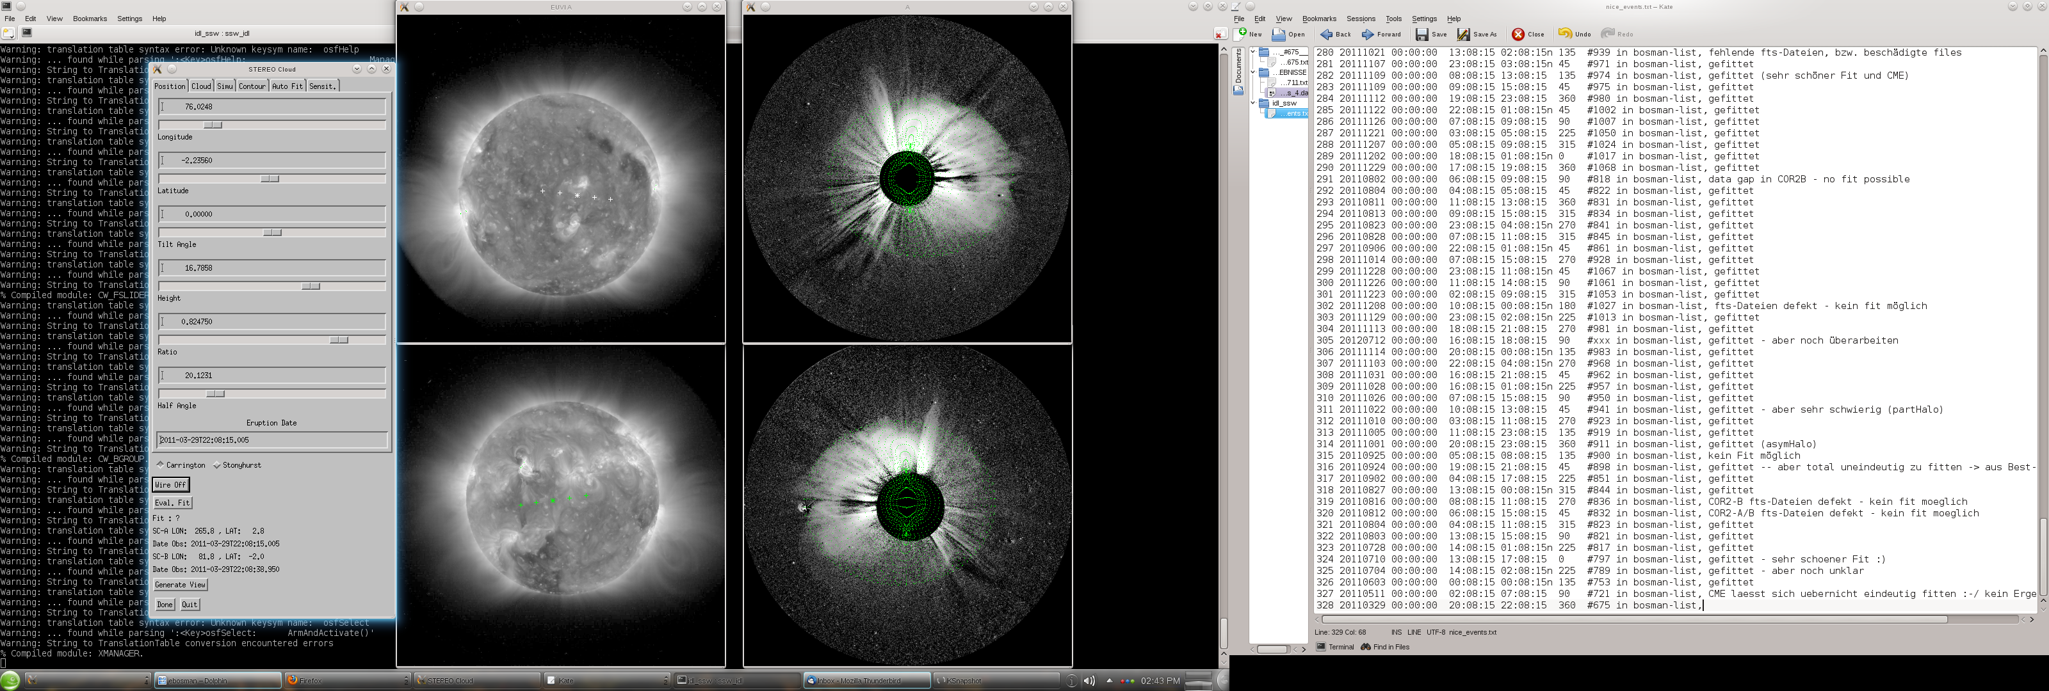Screen dimensions: 2049x691
Task: Click the Eval. Fit button
Action: pyautogui.click(x=173, y=502)
